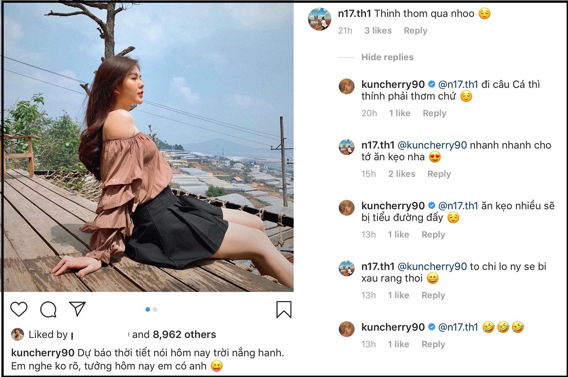568x377 pixels.
Task: Click the post photo of woman
Action: (x=148, y=147)
